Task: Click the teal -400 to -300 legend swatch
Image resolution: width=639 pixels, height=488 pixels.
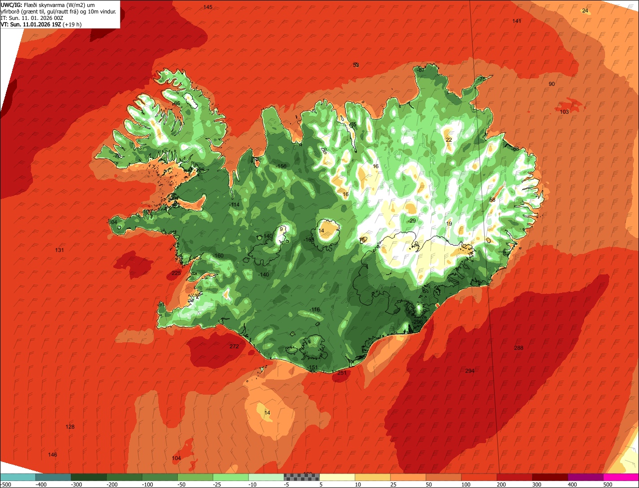Action: [x=53, y=477]
